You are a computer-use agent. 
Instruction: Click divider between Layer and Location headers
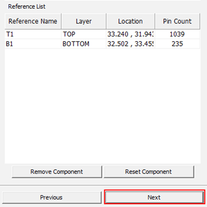click(106, 21)
